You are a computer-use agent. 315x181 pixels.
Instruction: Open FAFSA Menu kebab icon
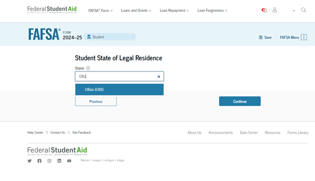tap(304, 37)
